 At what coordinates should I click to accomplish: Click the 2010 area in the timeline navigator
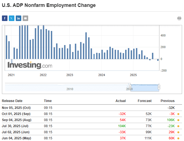coord(70,89)
